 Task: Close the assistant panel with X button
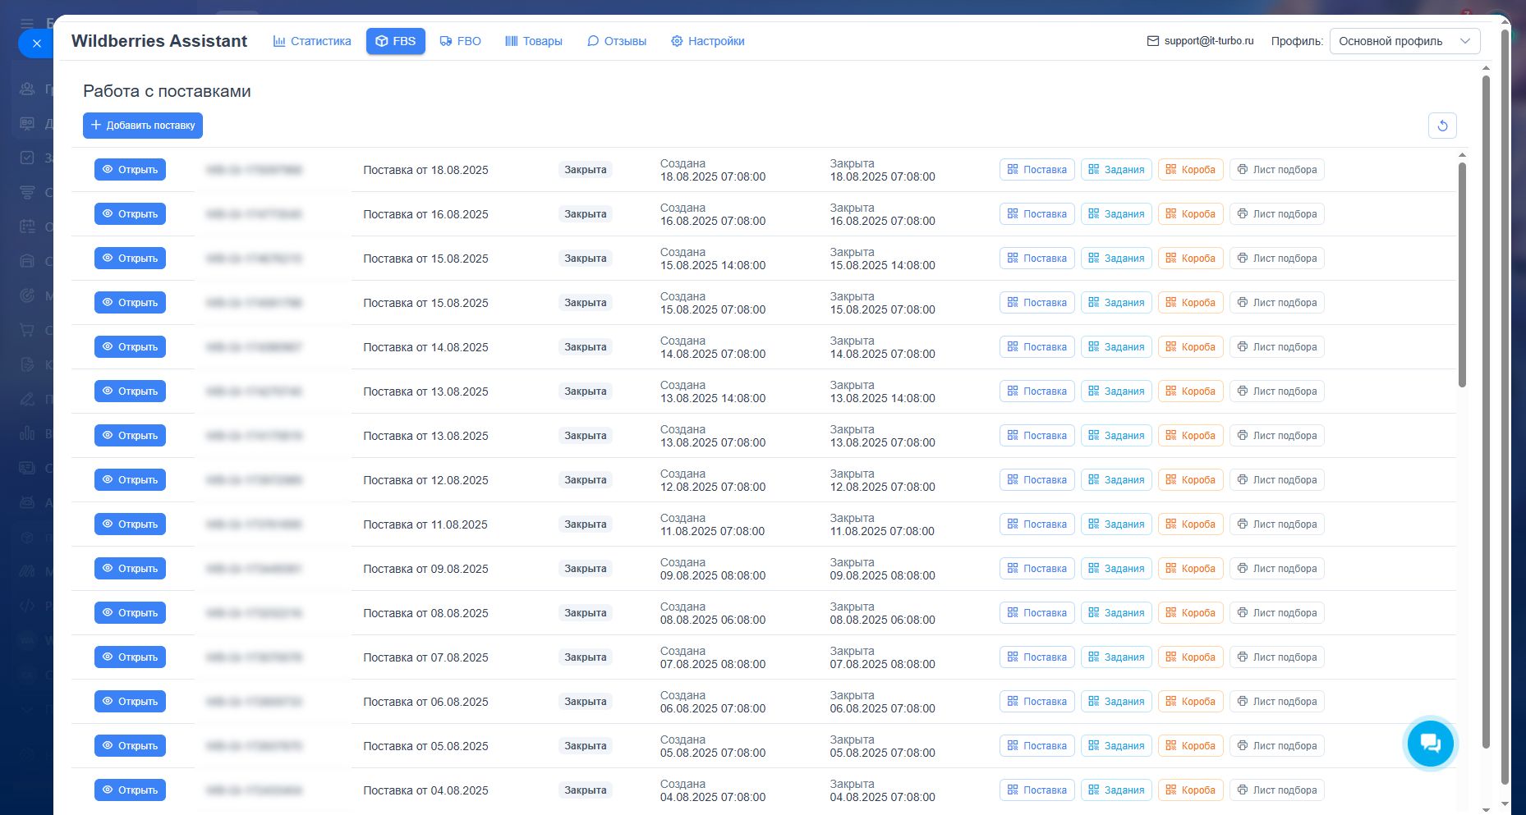pyautogui.click(x=36, y=43)
